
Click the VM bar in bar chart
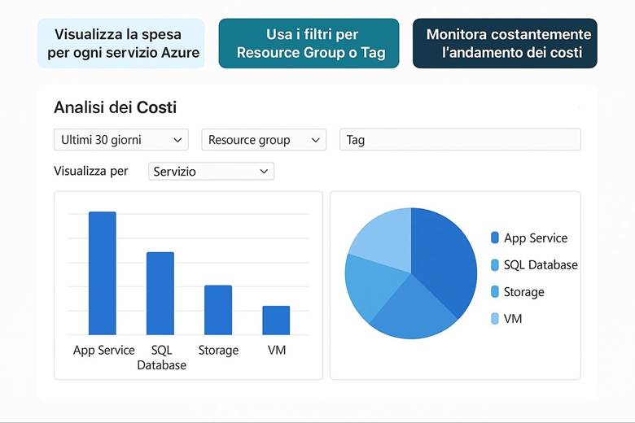[x=276, y=321]
